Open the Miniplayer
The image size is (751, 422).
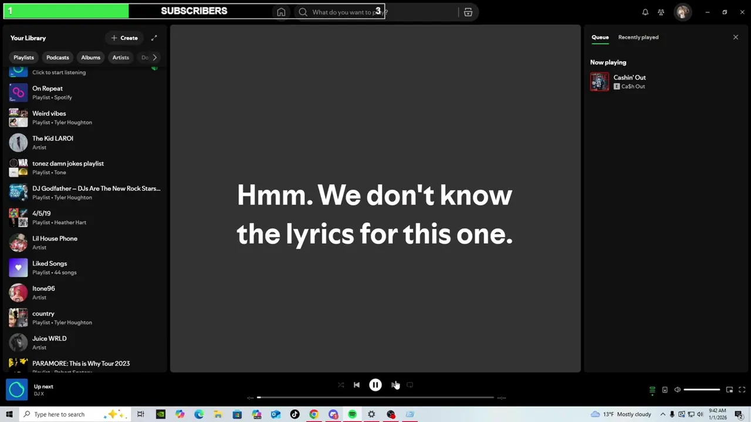[x=729, y=390]
